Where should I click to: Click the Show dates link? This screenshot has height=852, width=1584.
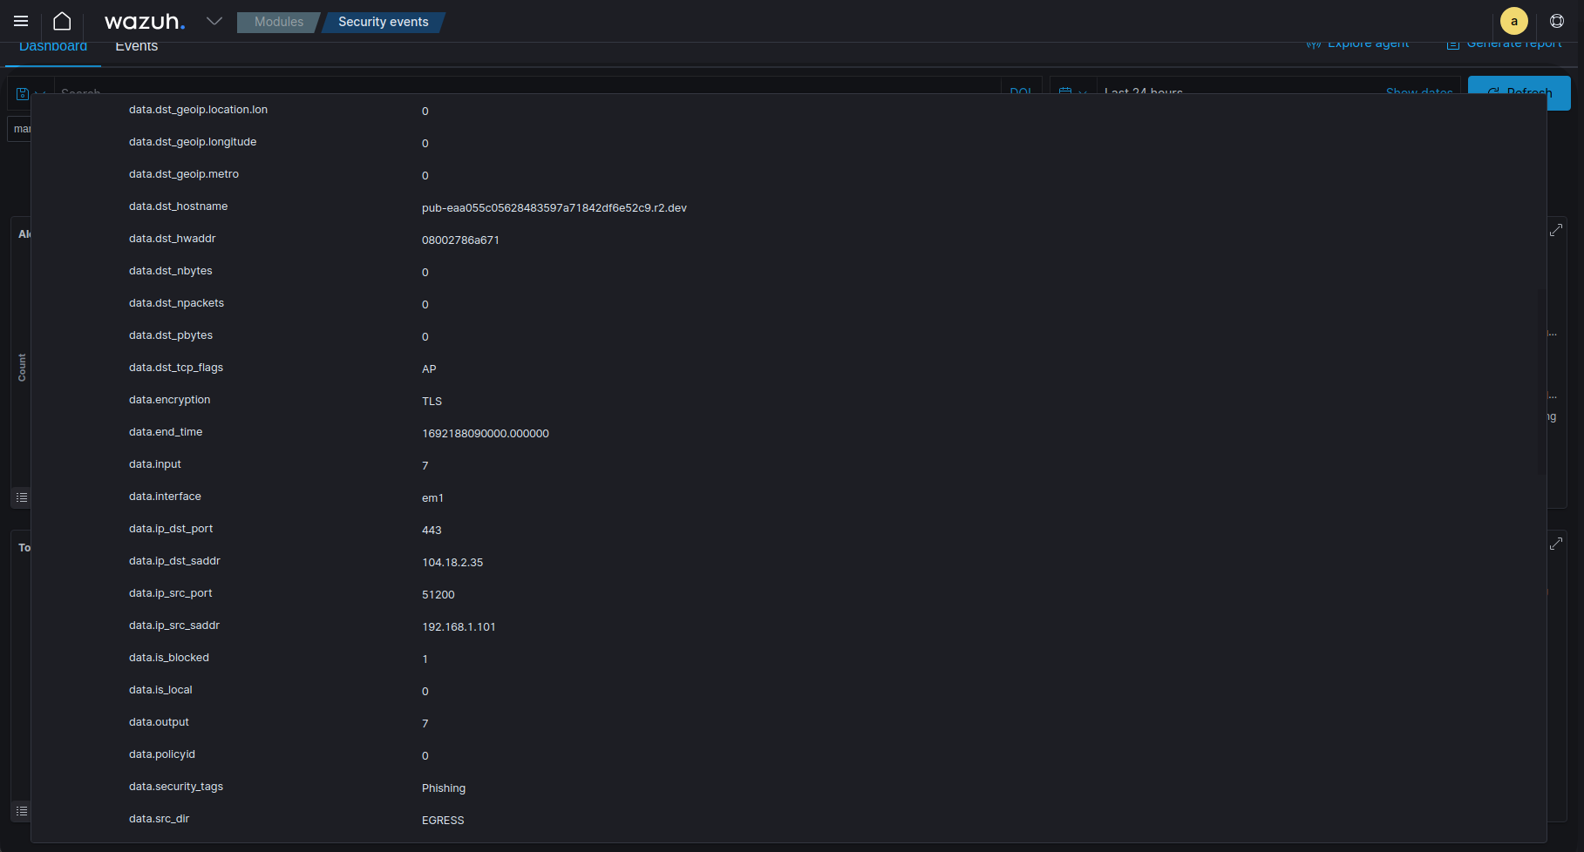tap(1418, 90)
